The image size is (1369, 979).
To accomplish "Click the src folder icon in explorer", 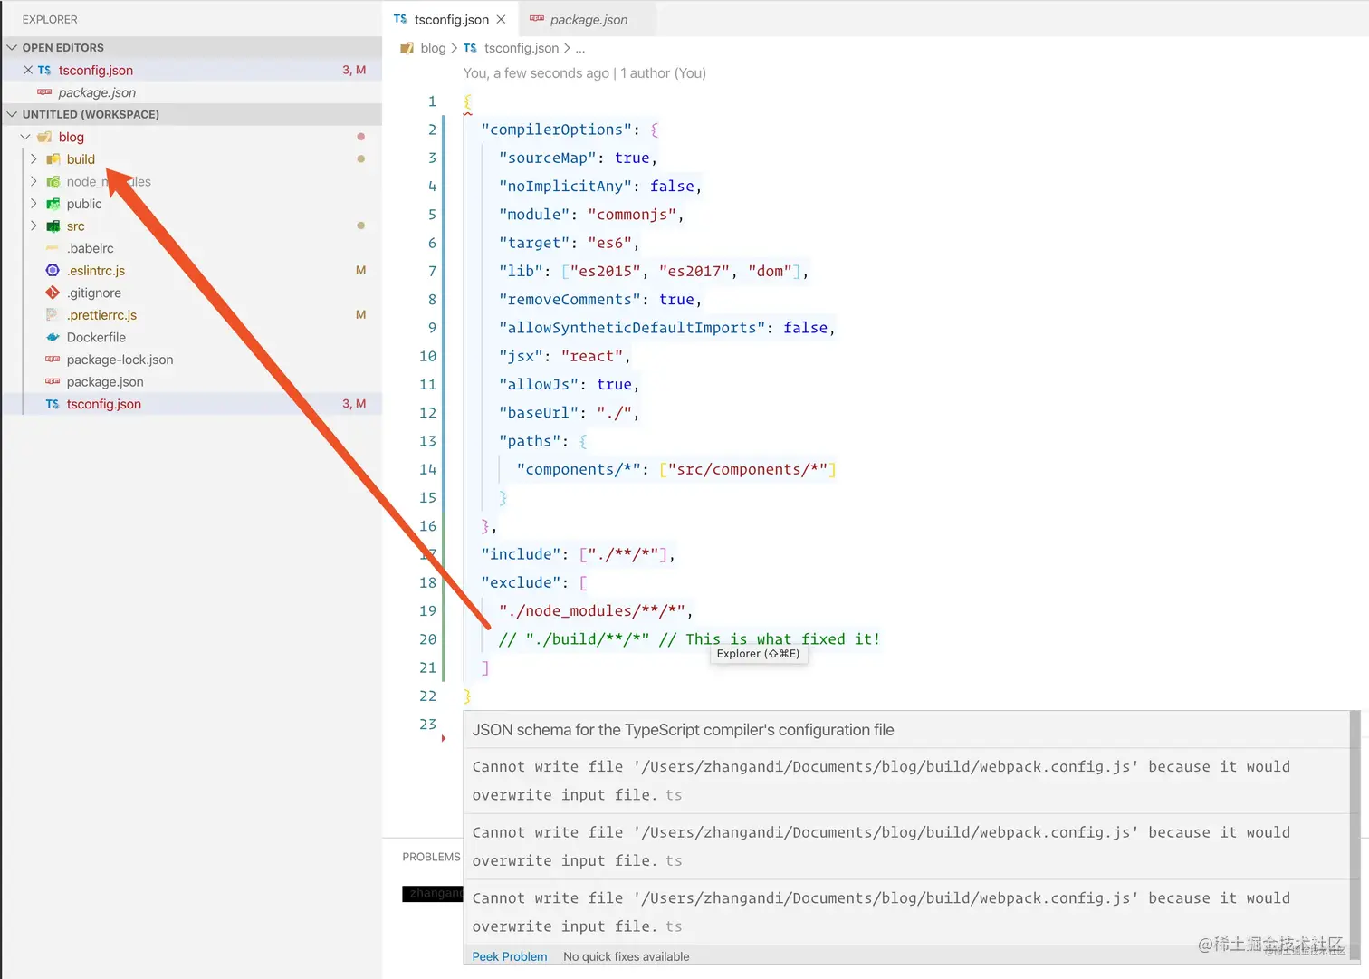I will click(52, 226).
